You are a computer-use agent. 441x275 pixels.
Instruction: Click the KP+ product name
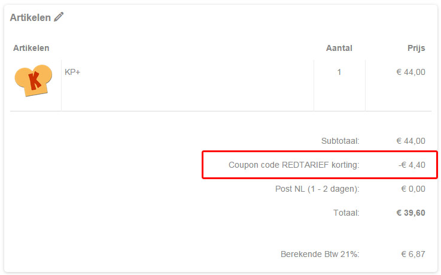pos(72,72)
